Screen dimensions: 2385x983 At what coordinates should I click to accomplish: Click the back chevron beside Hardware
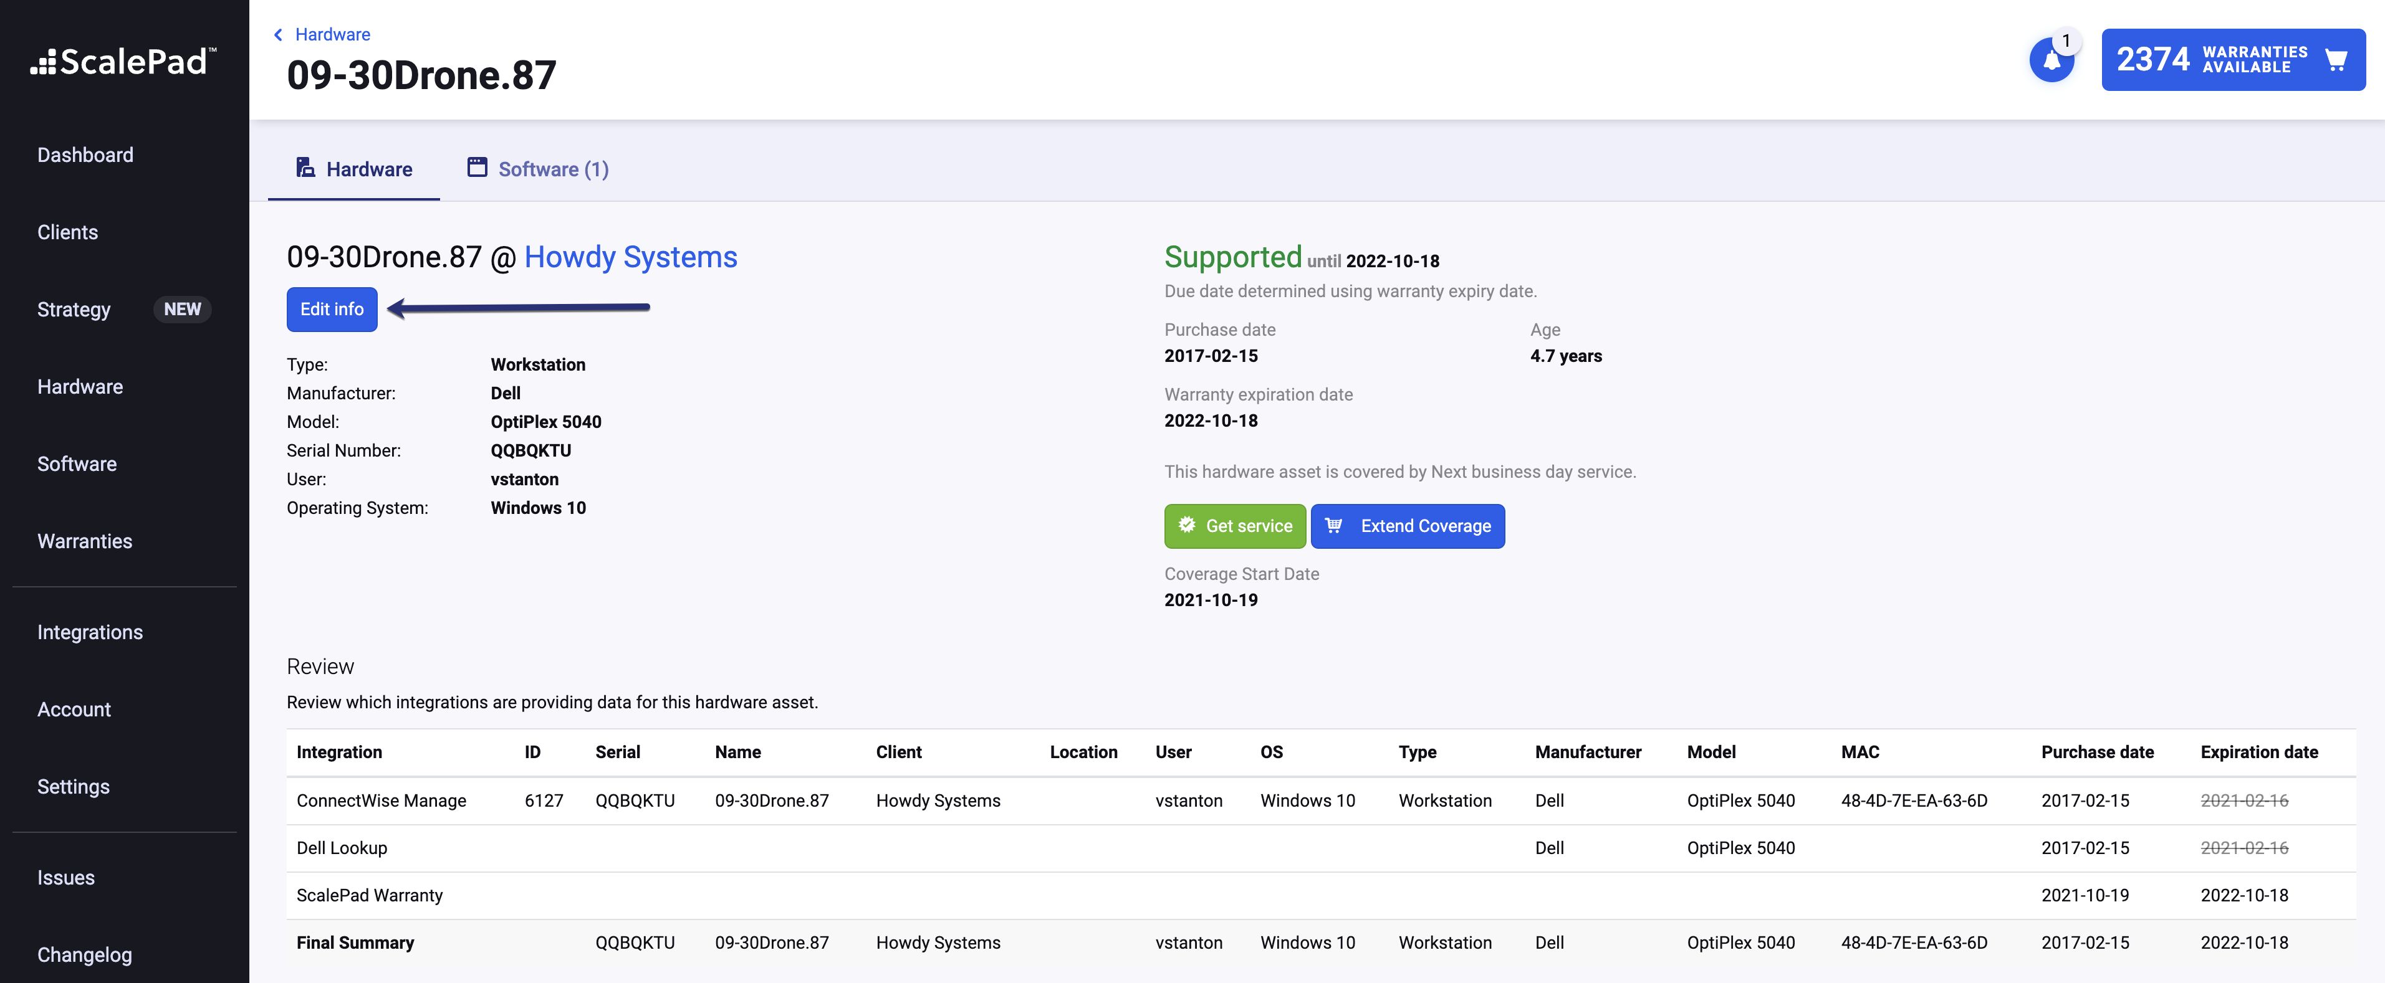[278, 34]
